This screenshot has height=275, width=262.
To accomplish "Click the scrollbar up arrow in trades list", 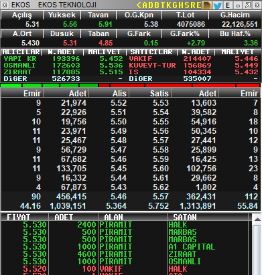I will [x=257, y=219].
